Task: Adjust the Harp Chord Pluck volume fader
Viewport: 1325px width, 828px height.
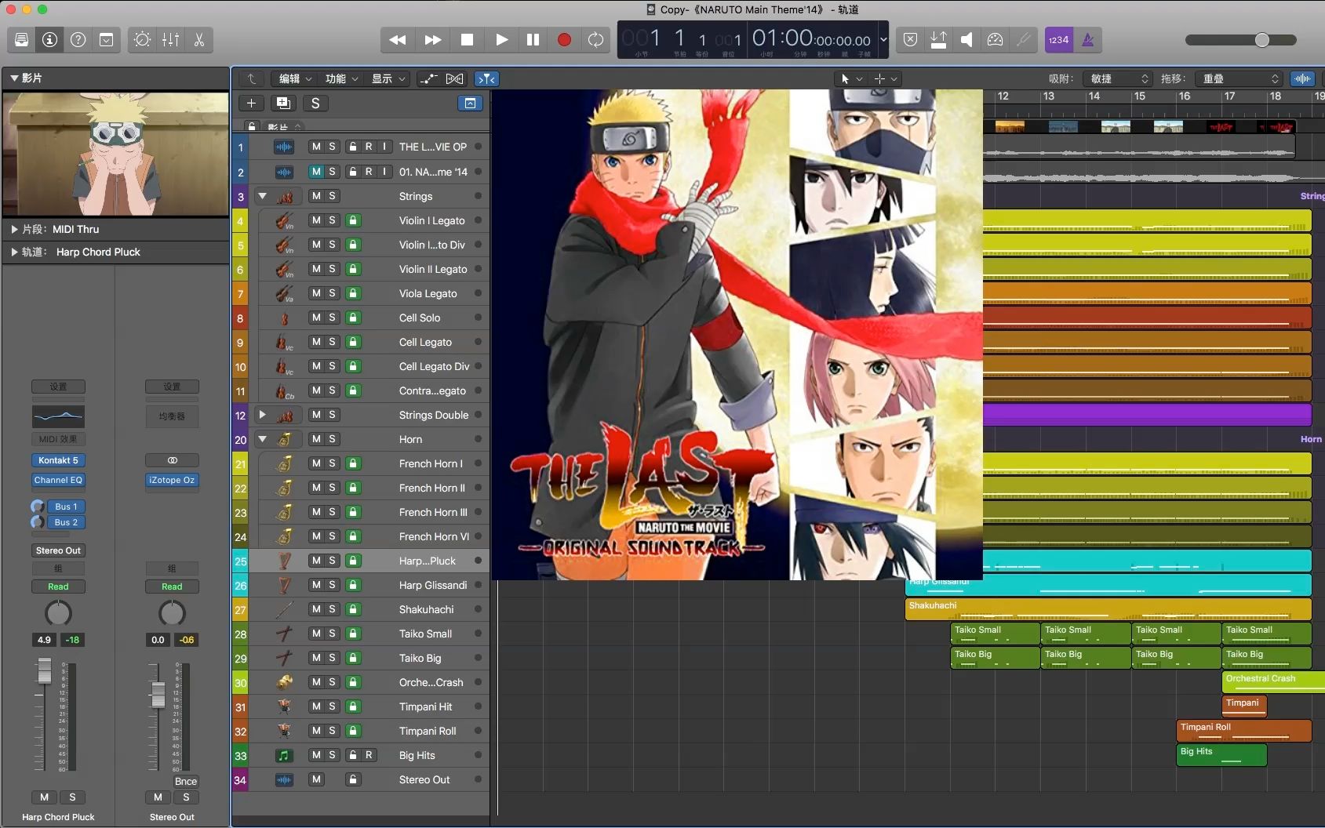Action: pos(45,671)
